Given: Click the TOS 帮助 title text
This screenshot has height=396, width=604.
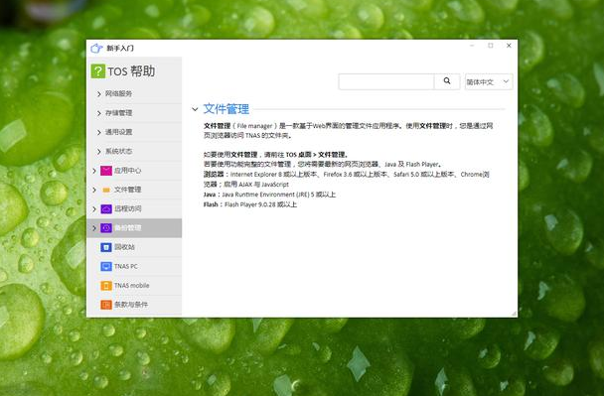Looking at the screenshot, I should click(131, 71).
